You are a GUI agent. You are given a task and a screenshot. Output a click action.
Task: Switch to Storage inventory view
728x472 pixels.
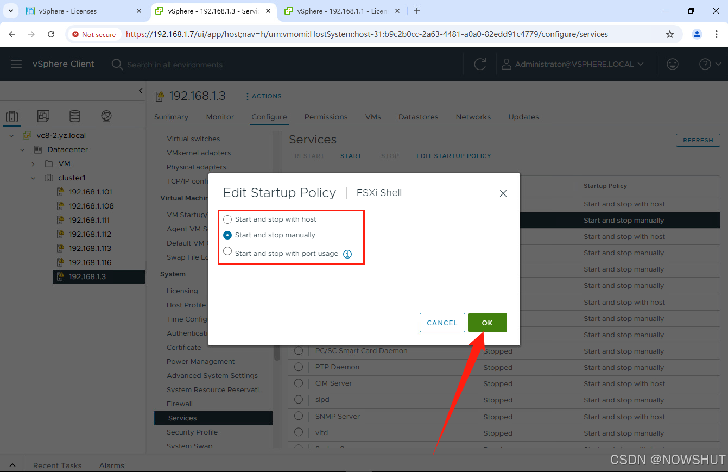pyautogui.click(x=75, y=116)
